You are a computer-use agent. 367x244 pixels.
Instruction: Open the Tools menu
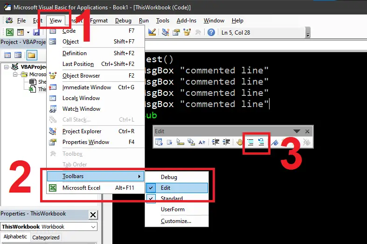point(163,21)
